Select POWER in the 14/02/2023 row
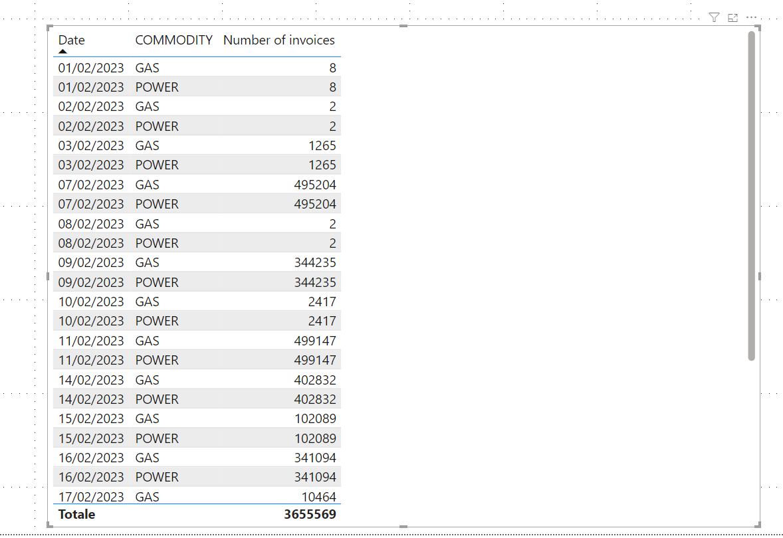The width and height of the screenshot is (783, 538). [x=157, y=399]
